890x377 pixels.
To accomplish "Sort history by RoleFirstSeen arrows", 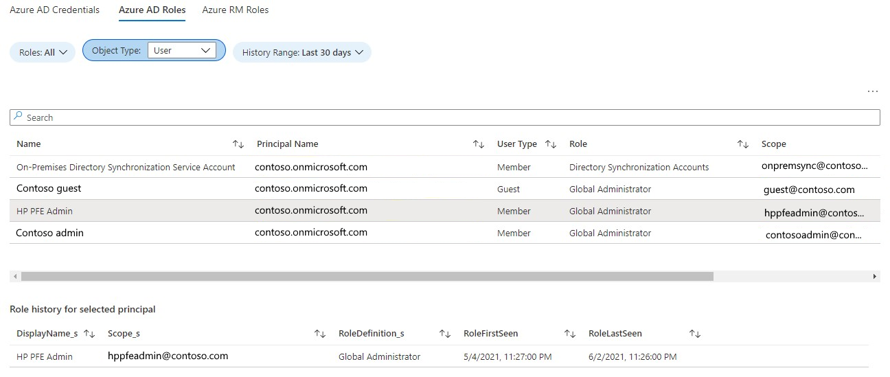I will pyautogui.click(x=569, y=334).
